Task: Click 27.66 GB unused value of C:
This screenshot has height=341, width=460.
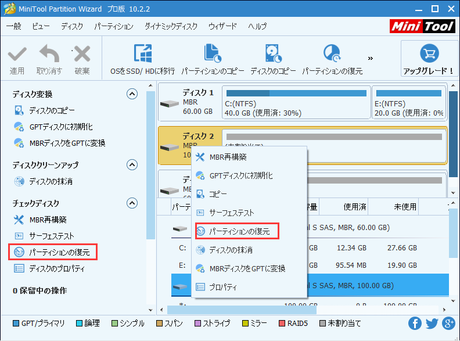Action: pyautogui.click(x=402, y=248)
